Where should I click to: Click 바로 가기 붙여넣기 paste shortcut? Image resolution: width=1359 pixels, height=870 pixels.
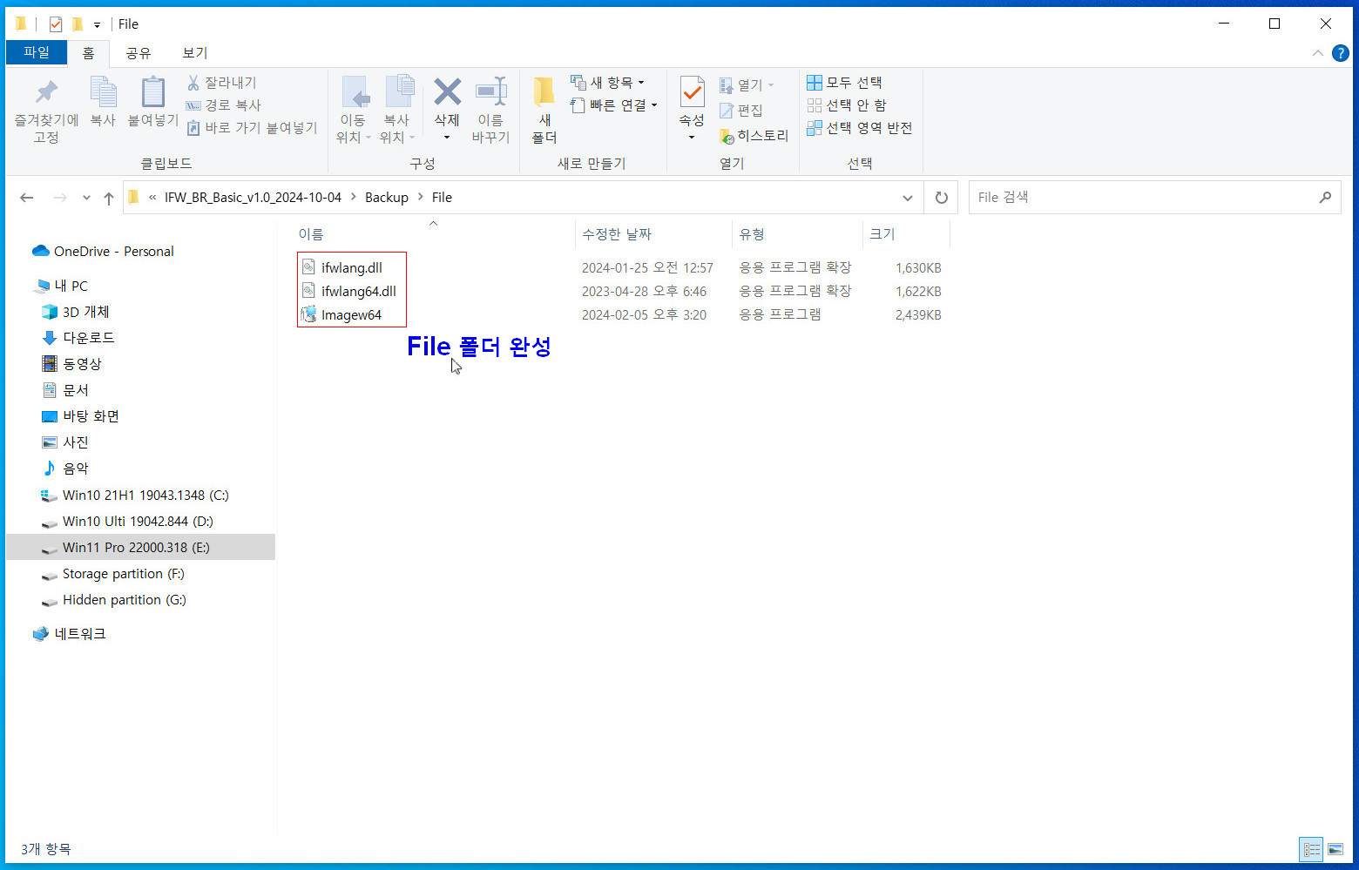tap(253, 128)
